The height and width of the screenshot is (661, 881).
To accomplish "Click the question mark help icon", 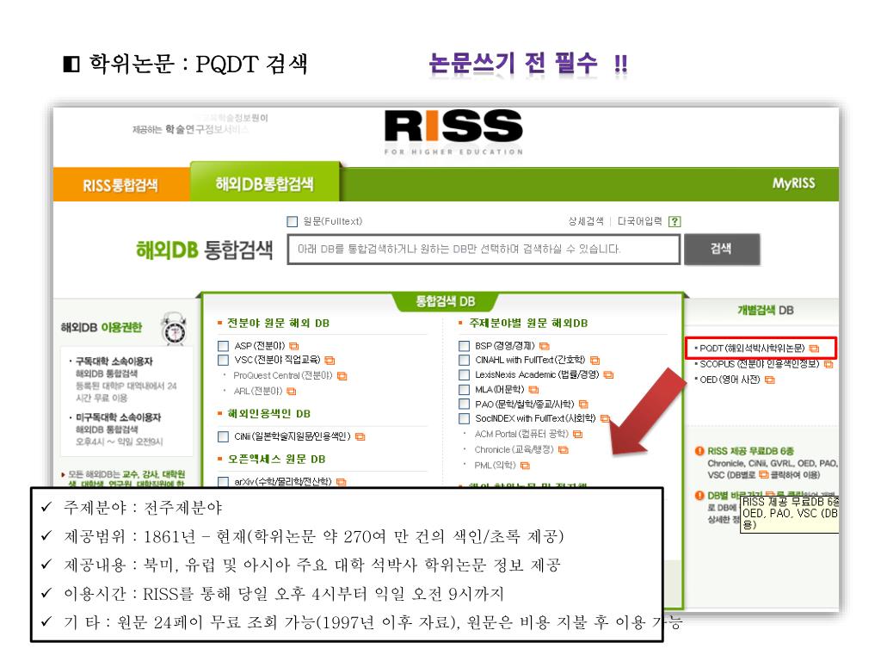I will tap(675, 221).
